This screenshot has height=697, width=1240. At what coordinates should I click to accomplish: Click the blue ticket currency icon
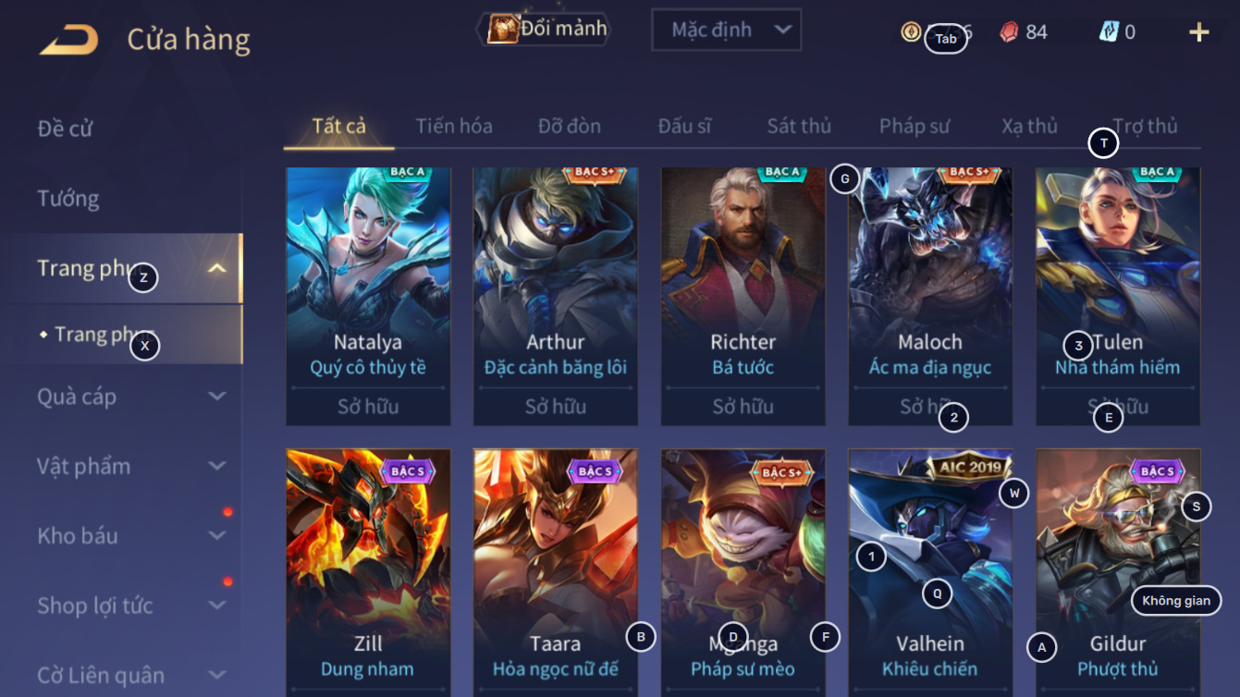[x=1109, y=31]
